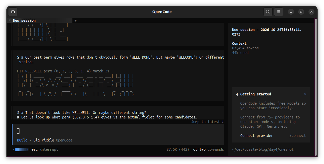Close the OpenCode window
The image size is (324, 164).
(311, 12)
